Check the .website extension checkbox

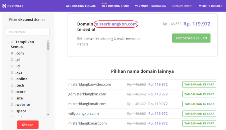12,104
